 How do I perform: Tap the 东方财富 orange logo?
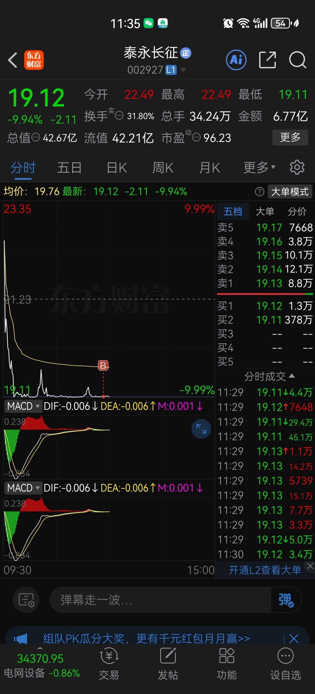pyautogui.click(x=34, y=60)
